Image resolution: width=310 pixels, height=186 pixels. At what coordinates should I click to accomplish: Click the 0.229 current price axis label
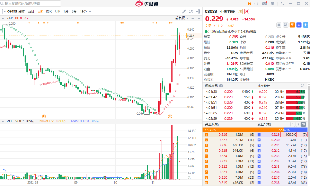point(194,36)
